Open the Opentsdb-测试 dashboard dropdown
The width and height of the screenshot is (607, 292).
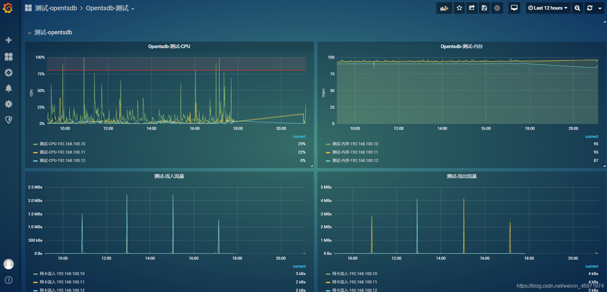coord(110,8)
